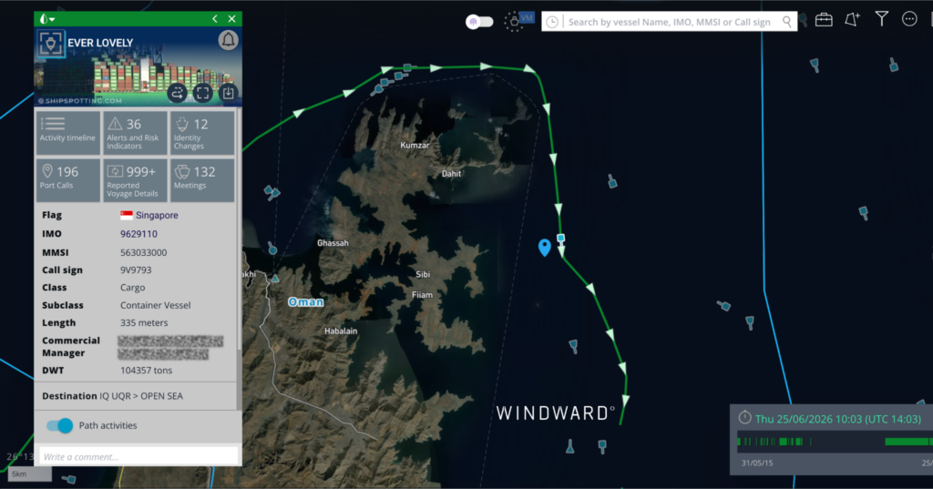
Task: Expand vessel photo to fullscreen
Action: point(203,93)
